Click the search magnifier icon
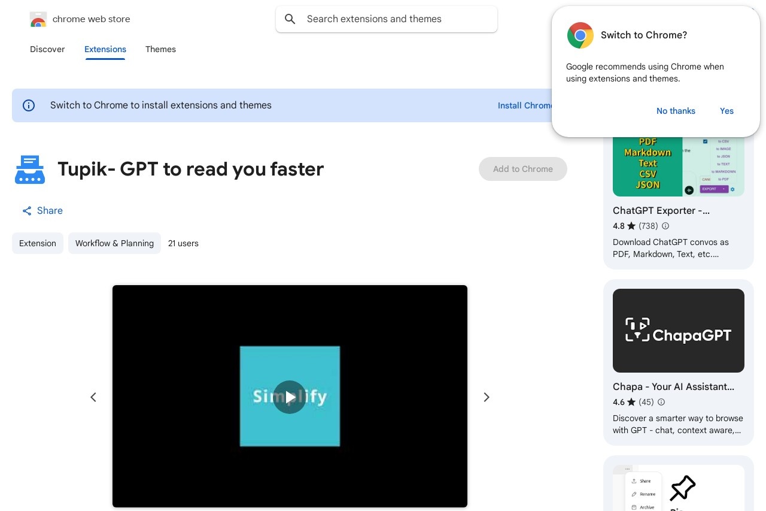Screen dimensions: 766x511 pyautogui.click(x=290, y=19)
